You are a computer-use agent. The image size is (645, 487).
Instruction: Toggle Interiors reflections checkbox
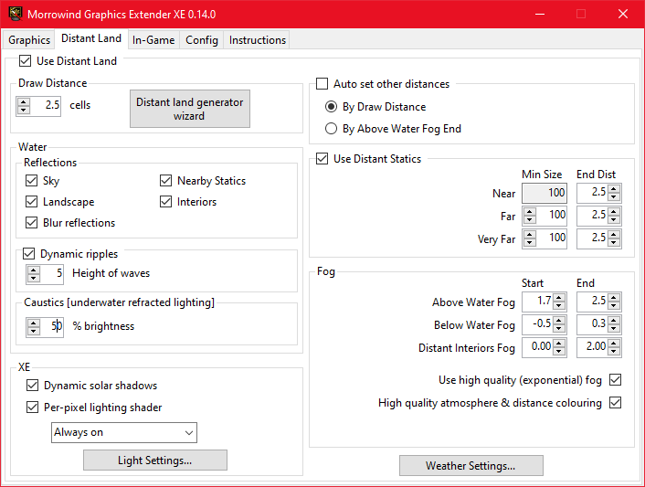165,202
